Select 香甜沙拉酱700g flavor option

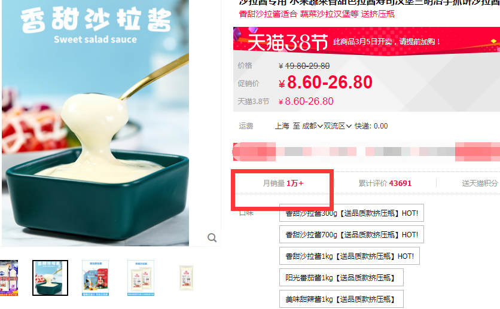pos(352,234)
